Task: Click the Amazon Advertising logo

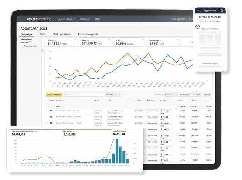Action: [39, 19]
